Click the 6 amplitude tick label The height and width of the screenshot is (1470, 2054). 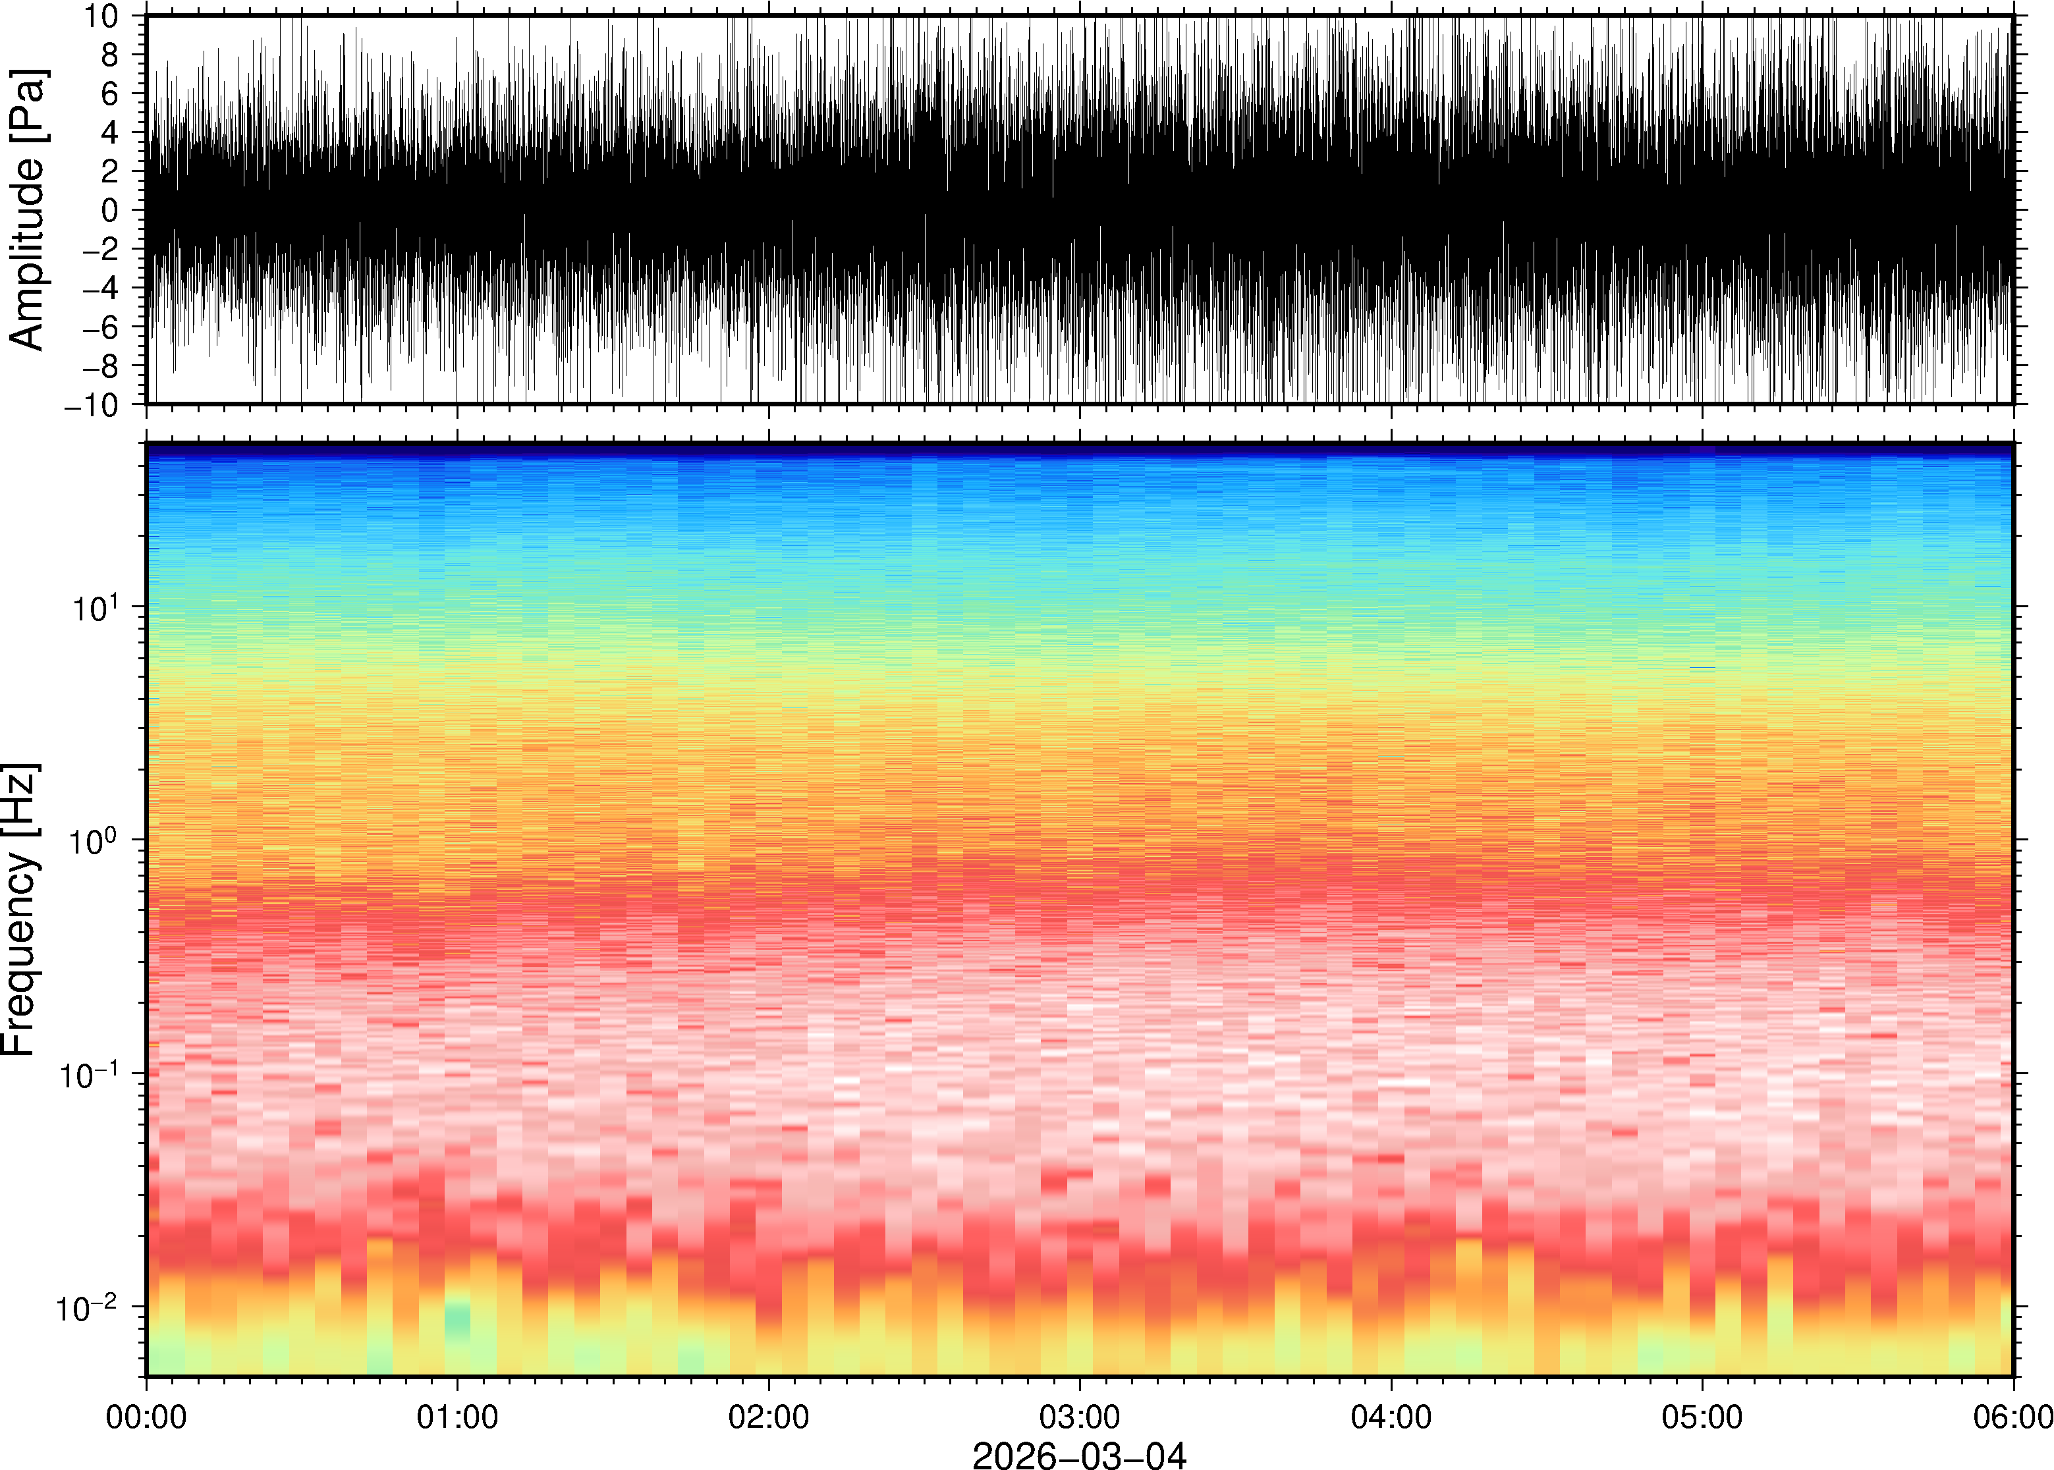[111, 94]
